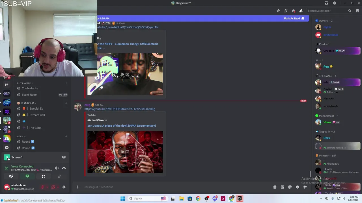
Task: Open Epic Games Launcher from taskbar
Action: tap(240, 198)
